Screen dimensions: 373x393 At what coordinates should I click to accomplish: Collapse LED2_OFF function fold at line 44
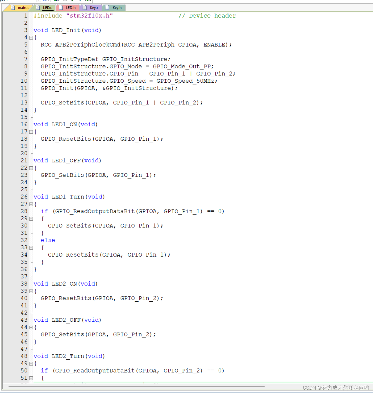pyautogui.click(x=31, y=327)
